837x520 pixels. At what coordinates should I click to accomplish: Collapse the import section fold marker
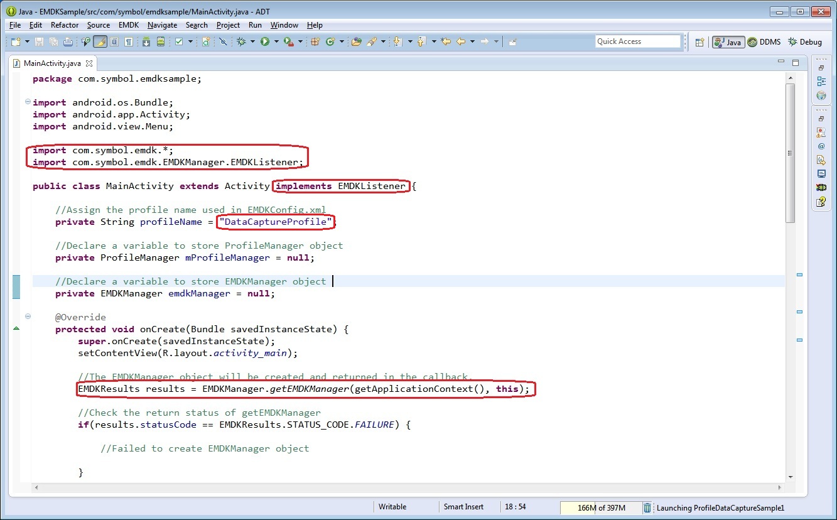27,102
